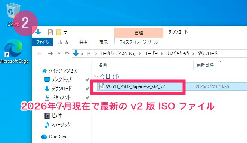Open クイック アクセス in the navigation pane
Viewport: 247px width, 143px height.
click(63, 70)
